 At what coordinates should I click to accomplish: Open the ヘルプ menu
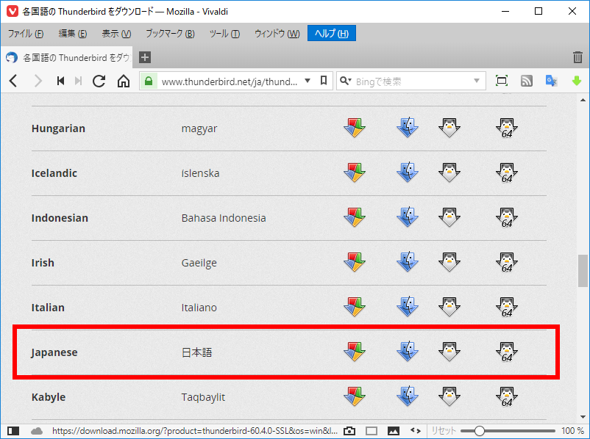point(332,34)
